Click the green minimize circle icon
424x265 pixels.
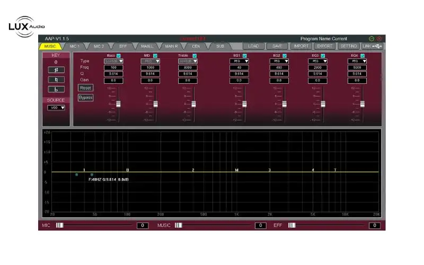(372, 39)
